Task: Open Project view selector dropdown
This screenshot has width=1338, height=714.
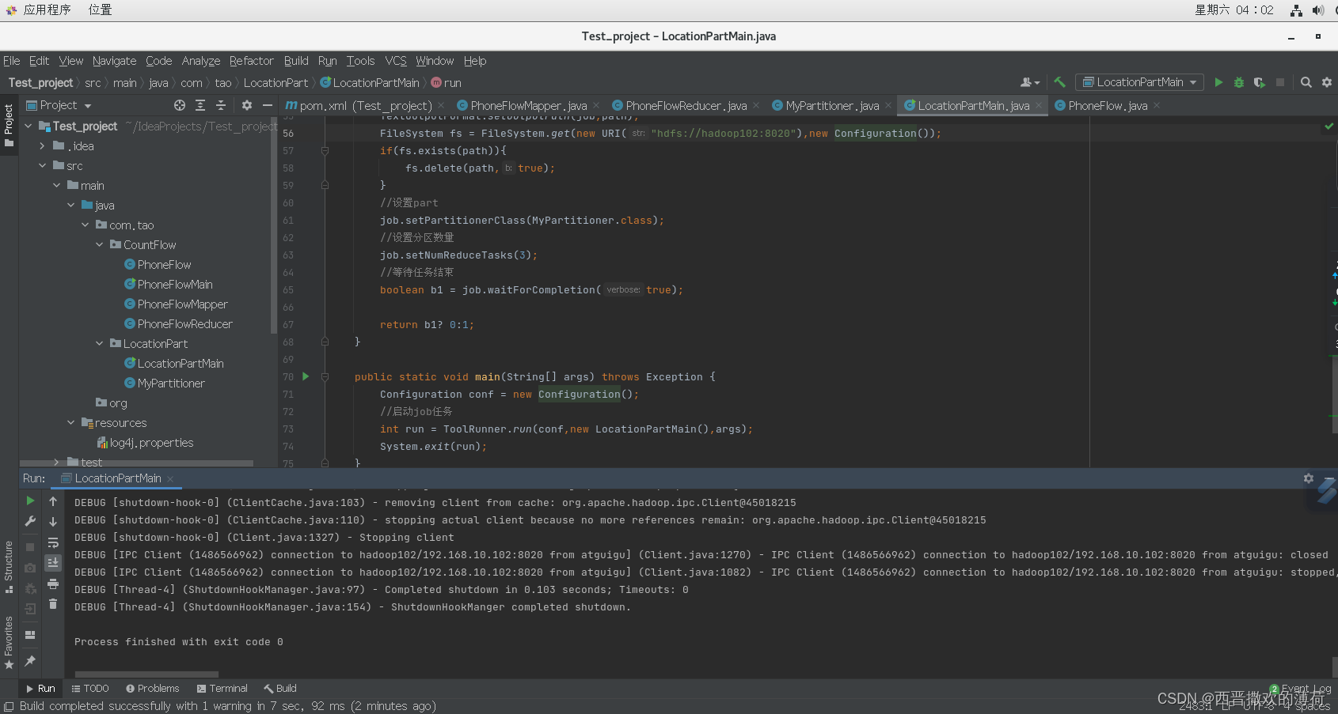Action: tap(59, 105)
